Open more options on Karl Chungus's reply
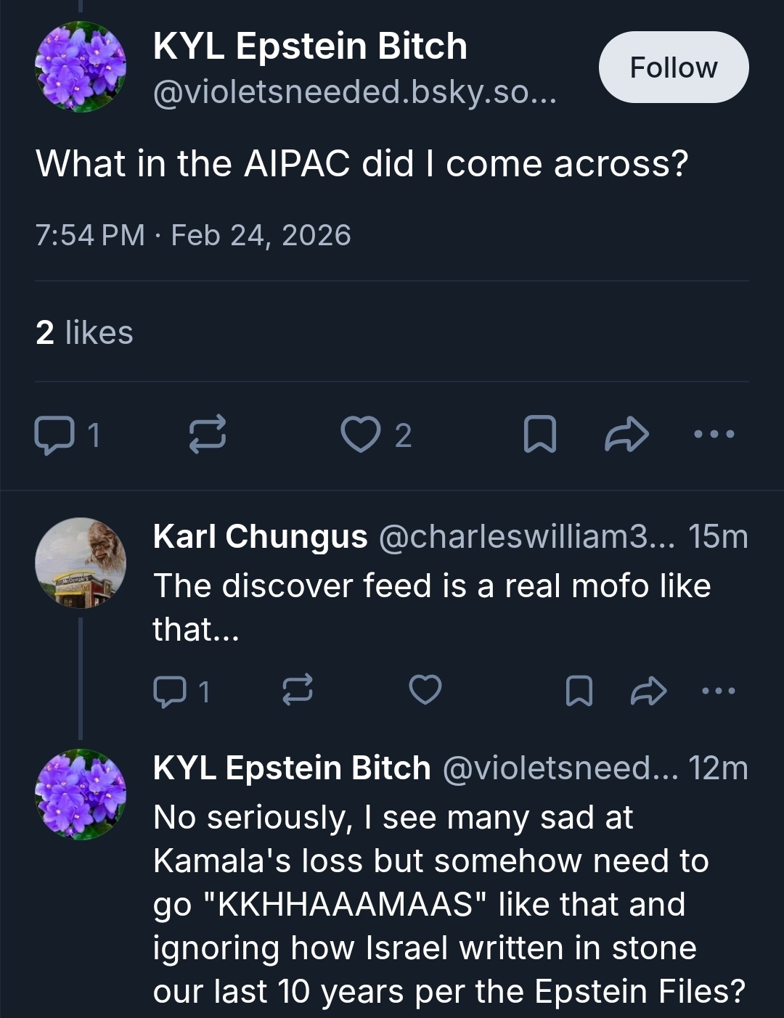This screenshot has height=1018, width=784. pos(719,691)
